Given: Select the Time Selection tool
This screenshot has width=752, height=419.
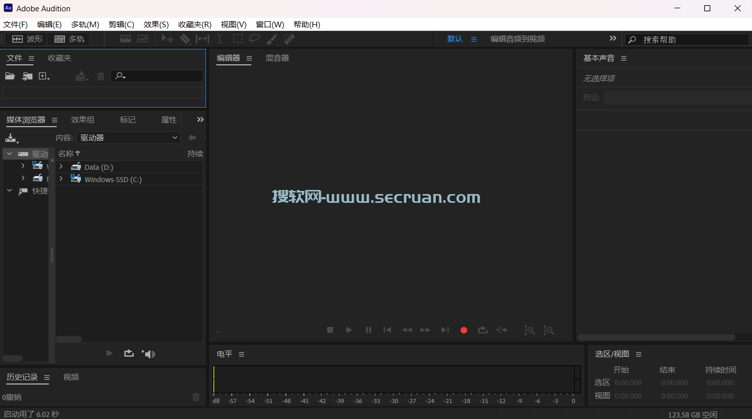Looking at the screenshot, I should (219, 39).
